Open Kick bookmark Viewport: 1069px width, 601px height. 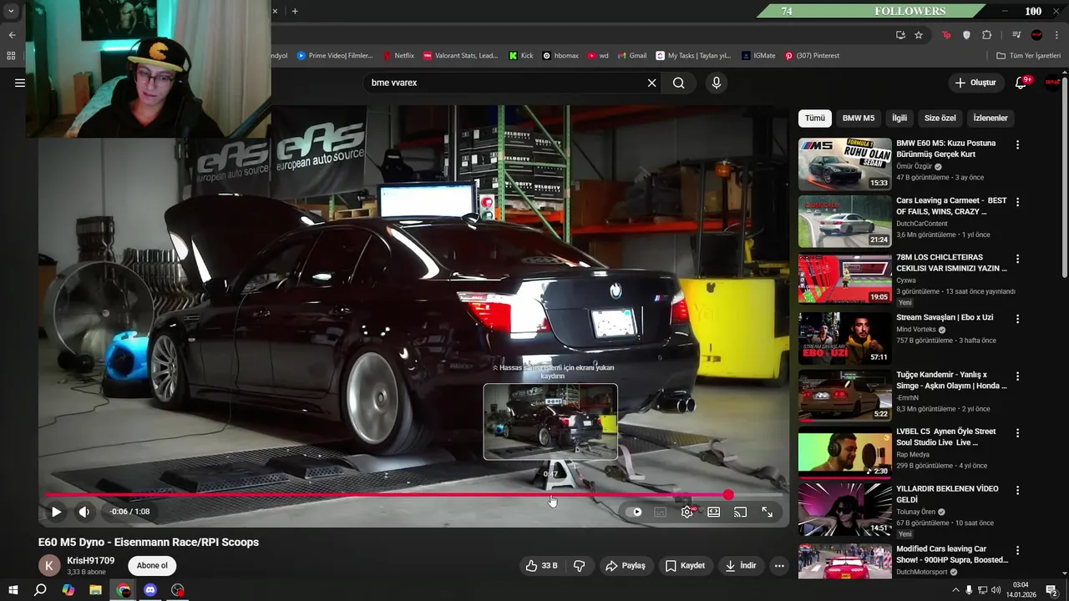click(521, 56)
